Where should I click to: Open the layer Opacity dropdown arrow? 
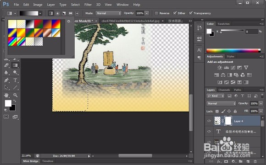click(x=261, y=103)
